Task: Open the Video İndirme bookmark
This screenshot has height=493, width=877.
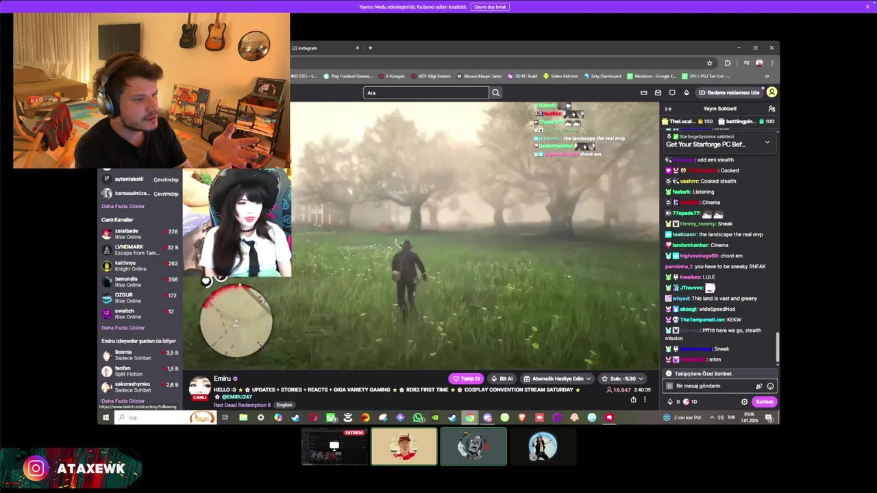Action: tap(560, 76)
